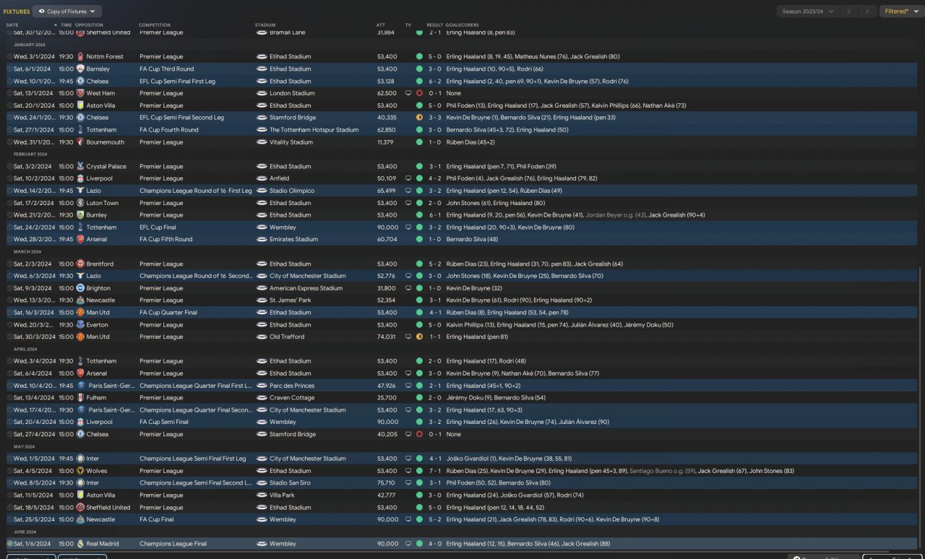
Task: Click the TV icon on the Wolves row
Action: pos(408,471)
